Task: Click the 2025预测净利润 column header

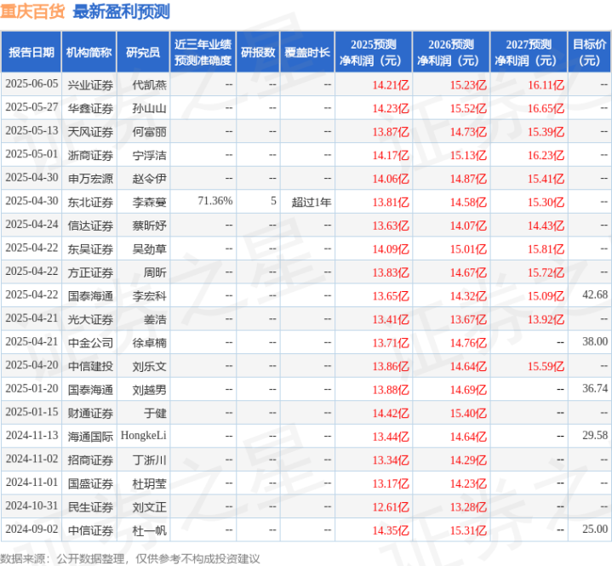Action: coord(374,52)
